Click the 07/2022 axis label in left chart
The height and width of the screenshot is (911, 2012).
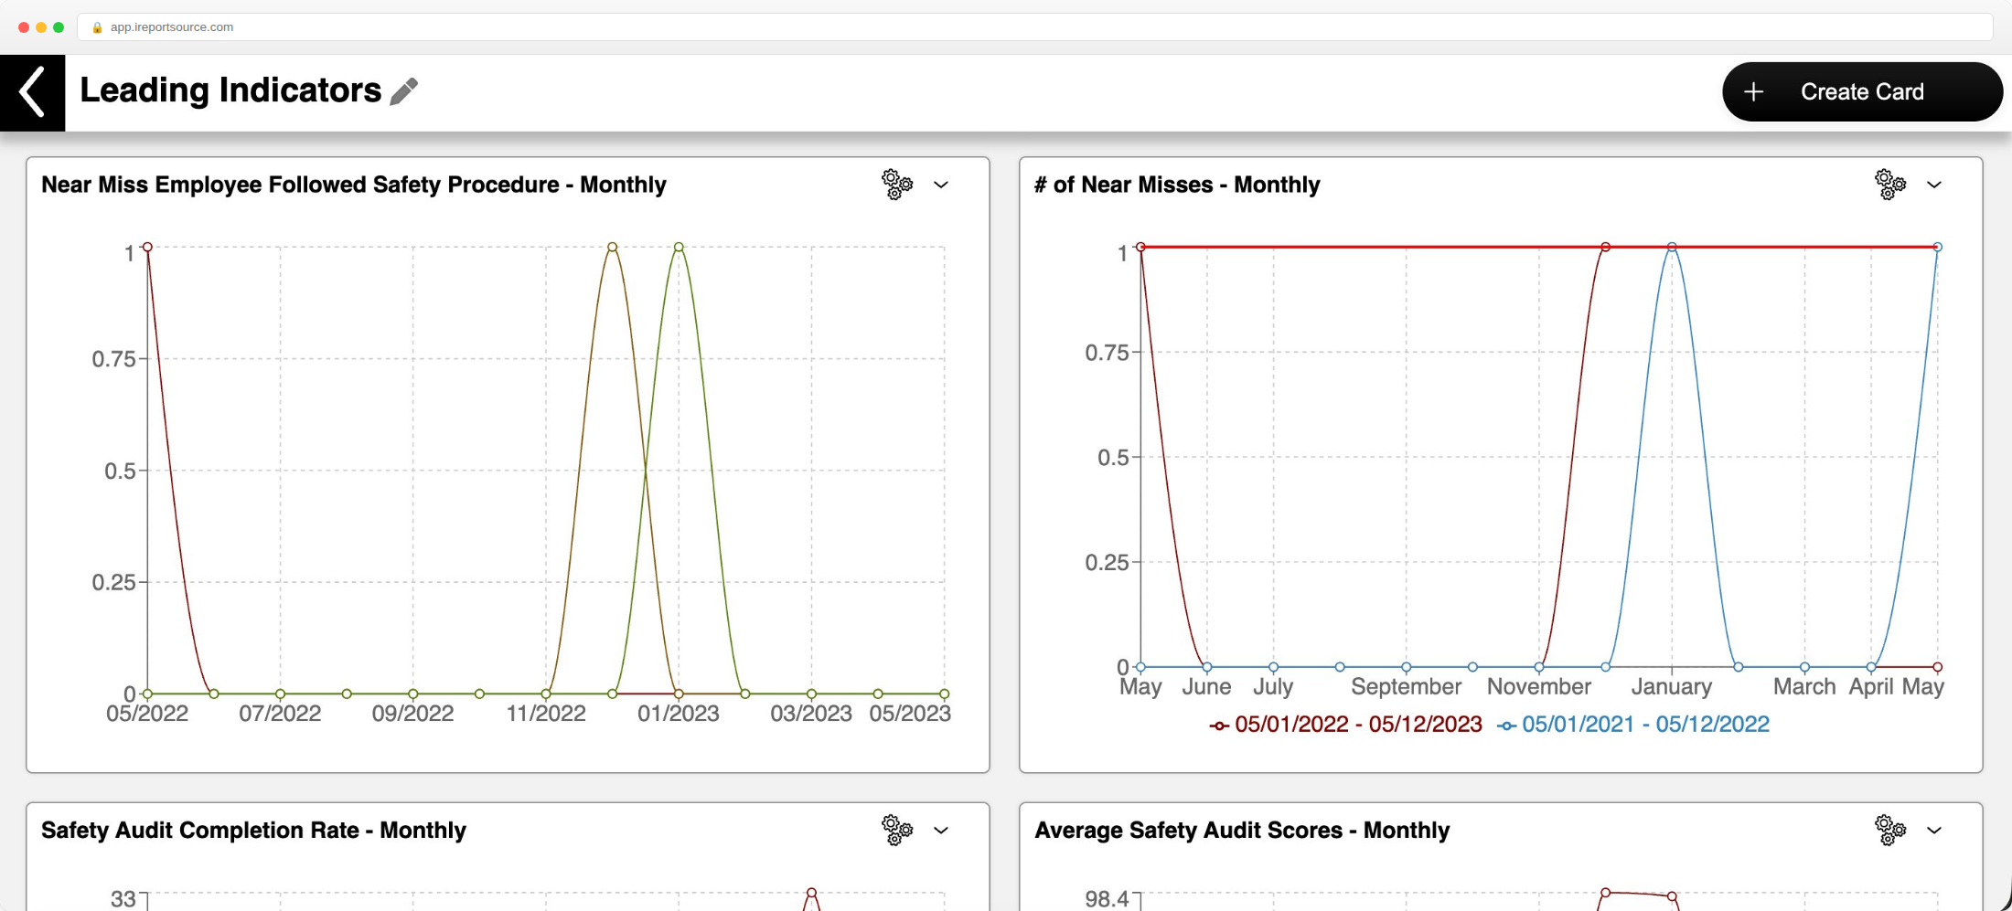[280, 714]
